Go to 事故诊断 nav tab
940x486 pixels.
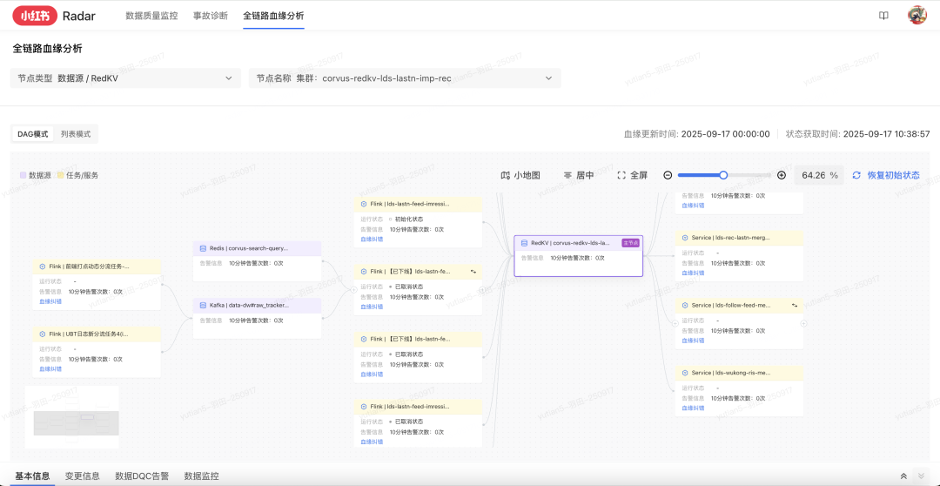click(x=211, y=16)
